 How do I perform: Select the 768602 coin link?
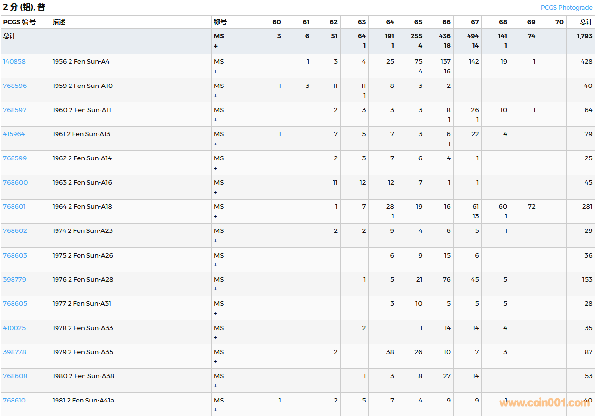(x=15, y=230)
